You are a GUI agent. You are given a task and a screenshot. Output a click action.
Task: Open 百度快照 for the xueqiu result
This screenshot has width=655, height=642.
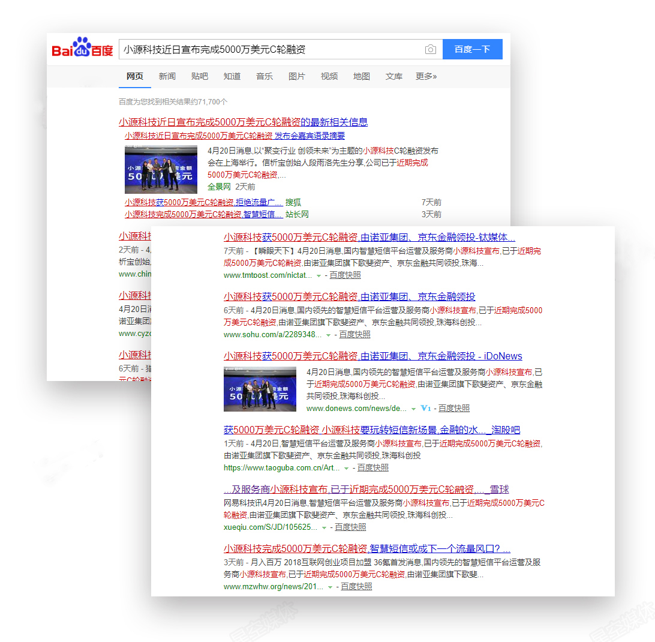(350, 527)
